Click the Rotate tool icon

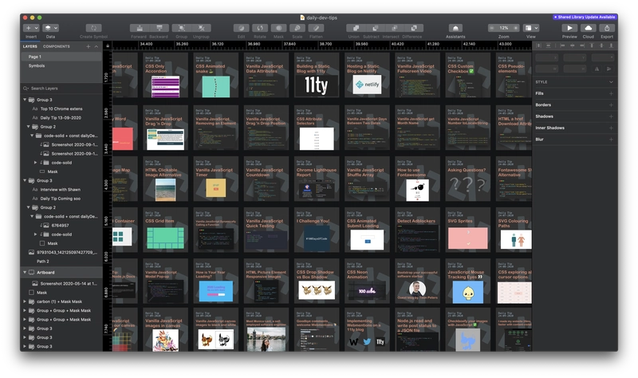[260, 28]
